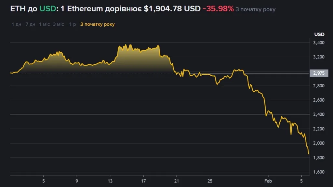Choose the 1 міс time range

pyautogui.click(x=44, y=24)
